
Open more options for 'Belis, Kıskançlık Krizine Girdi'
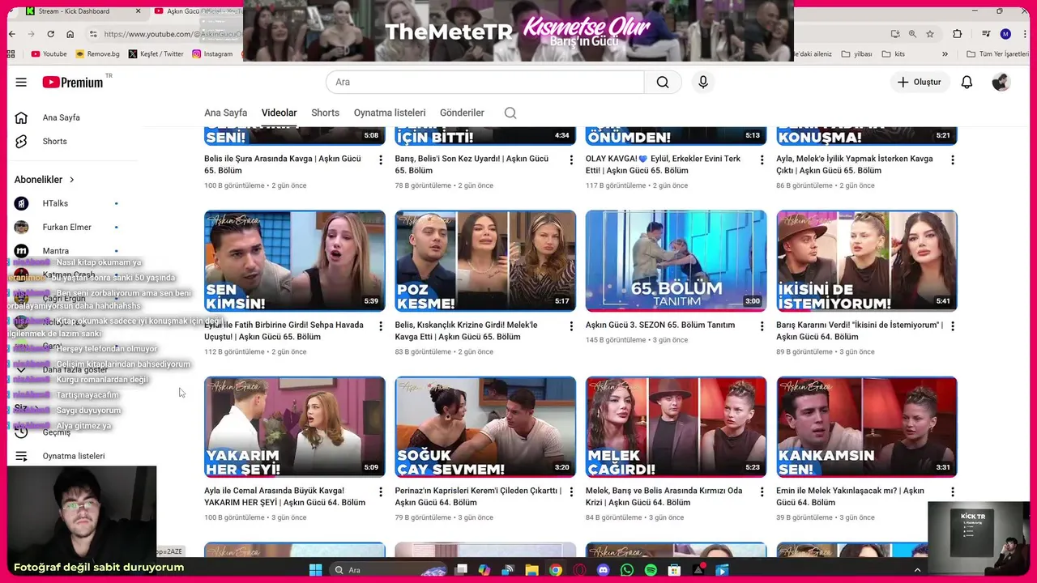coord(571,326)
